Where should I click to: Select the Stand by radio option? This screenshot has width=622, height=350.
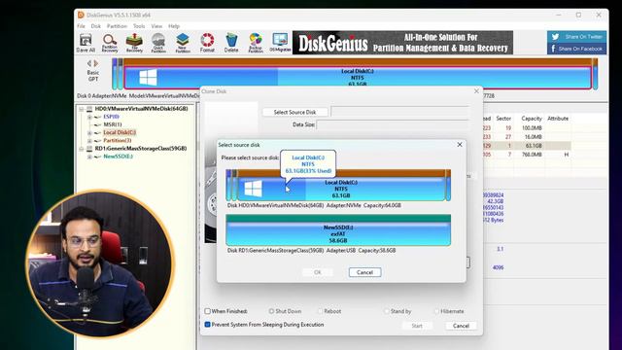387,311
